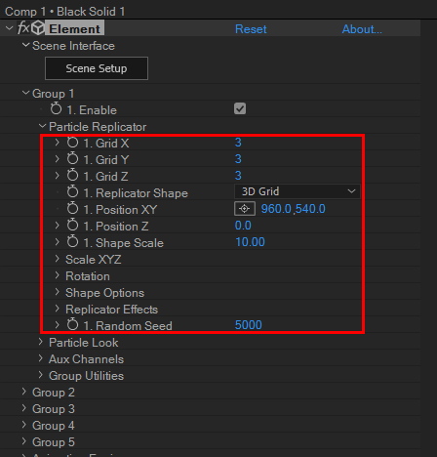Screen dimensions: 437x457
Task: Expand the Rotation group
Action: pos(58,275)
